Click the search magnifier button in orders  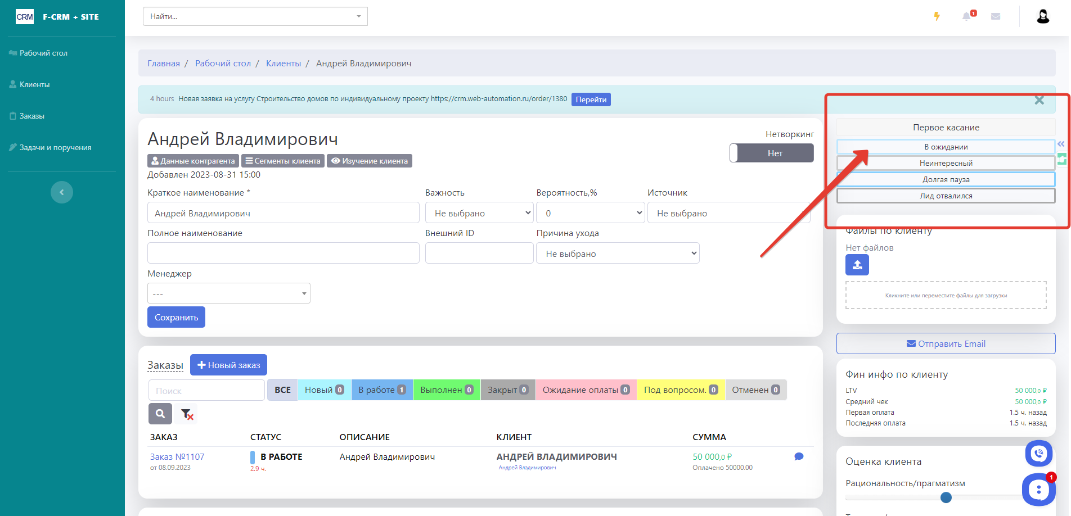(x=160, y=414)
